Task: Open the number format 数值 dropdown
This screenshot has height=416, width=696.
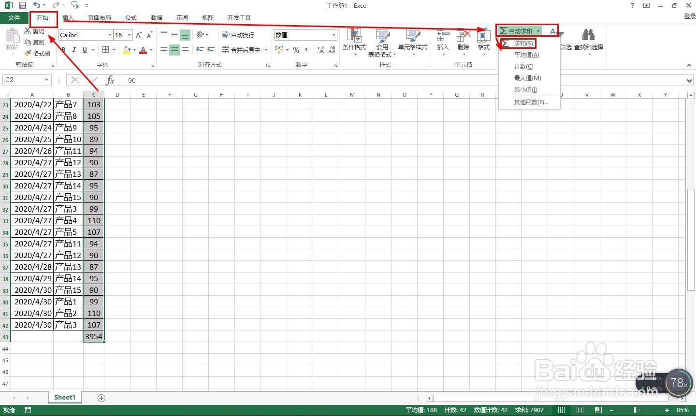Action: coord(333,35)
